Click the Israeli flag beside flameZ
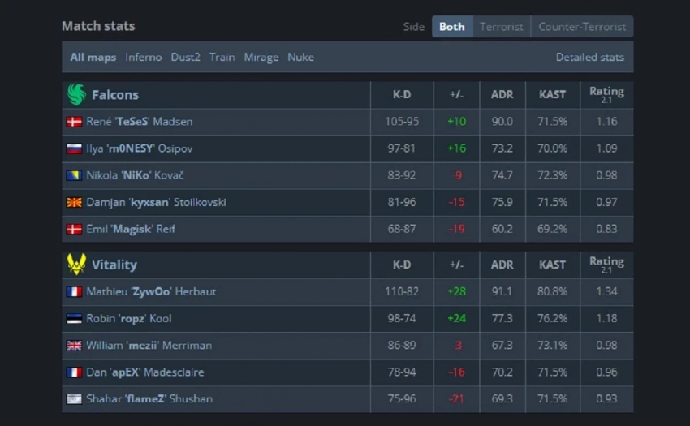 tap(75, 398)
